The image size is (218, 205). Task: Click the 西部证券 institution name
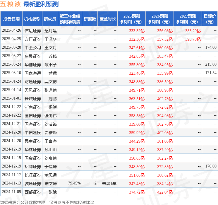coord(32,192)
